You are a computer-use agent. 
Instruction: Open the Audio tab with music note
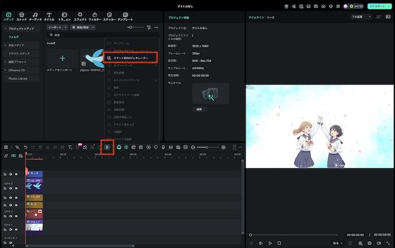pos(35,15)
